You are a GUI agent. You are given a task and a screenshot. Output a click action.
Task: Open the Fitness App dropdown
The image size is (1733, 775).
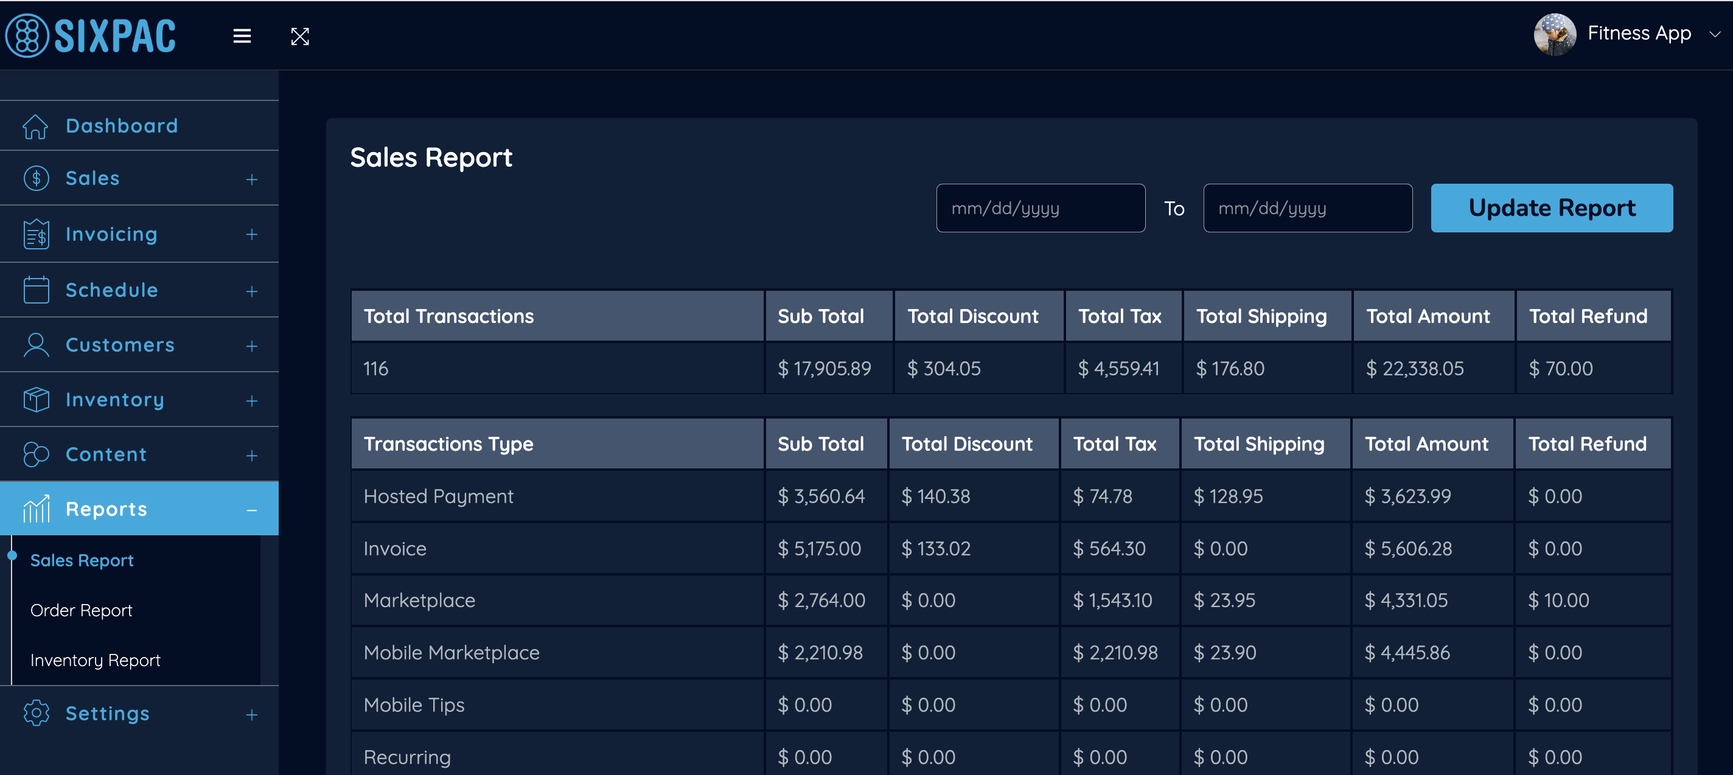(1639, 33)
